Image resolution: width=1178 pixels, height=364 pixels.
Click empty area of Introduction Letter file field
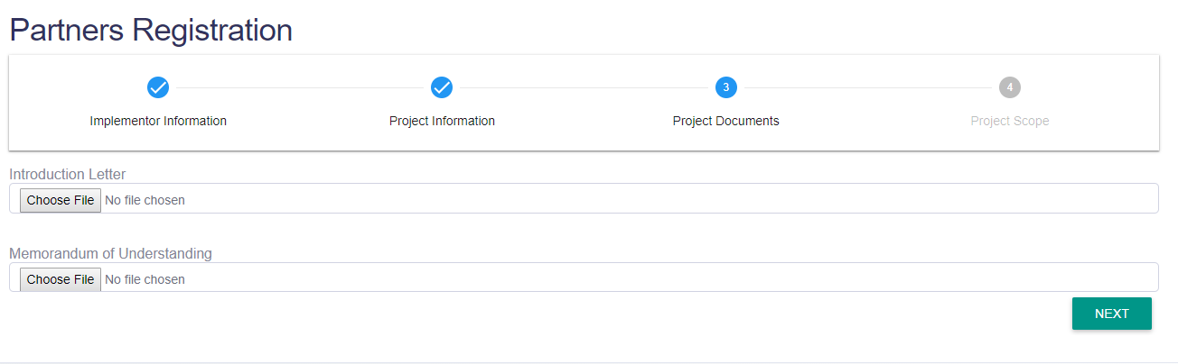668,199
